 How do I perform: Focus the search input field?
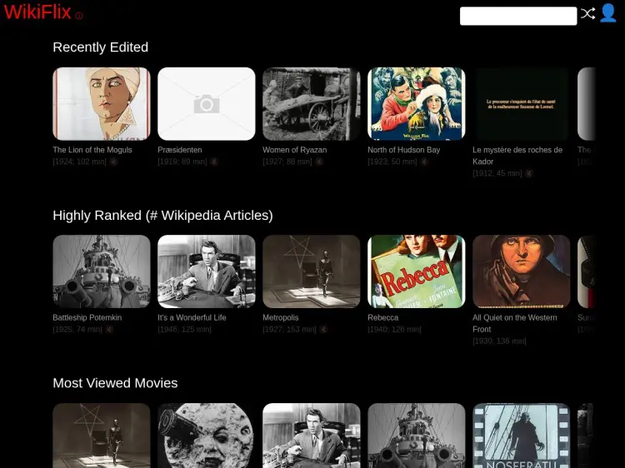pyautogui.click(x=518, y=16)
